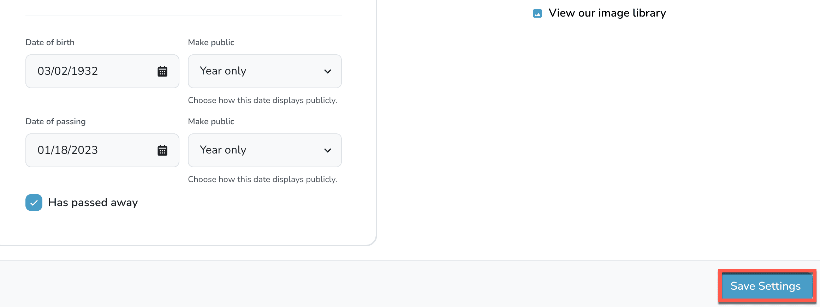Image resolution: width=820 pixels, height=307 pixels.
Task: Click the chevron on birth date display dropdown
Action: coord(328,71)
